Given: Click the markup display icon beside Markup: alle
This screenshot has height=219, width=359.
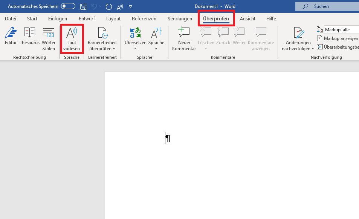Looking at the screenshot, I should point(319,29).
